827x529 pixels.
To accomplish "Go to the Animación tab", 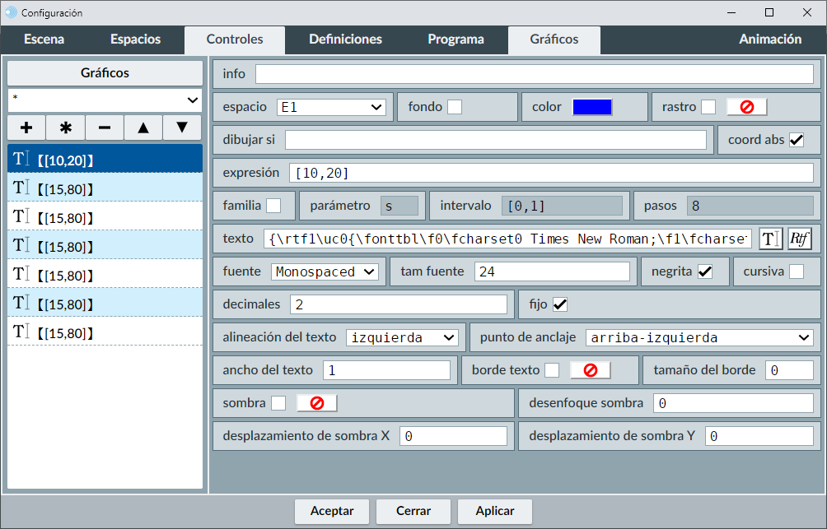I will [769, 39].
